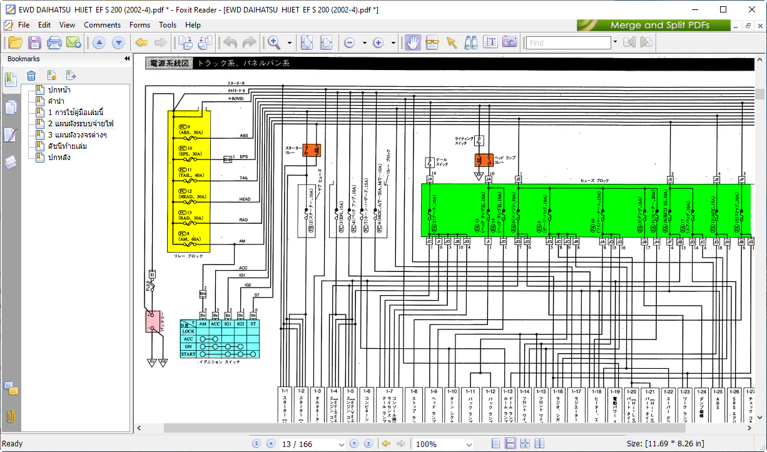Enable the Hand tool
Screen dimensions: 767x452
point(412,43)
